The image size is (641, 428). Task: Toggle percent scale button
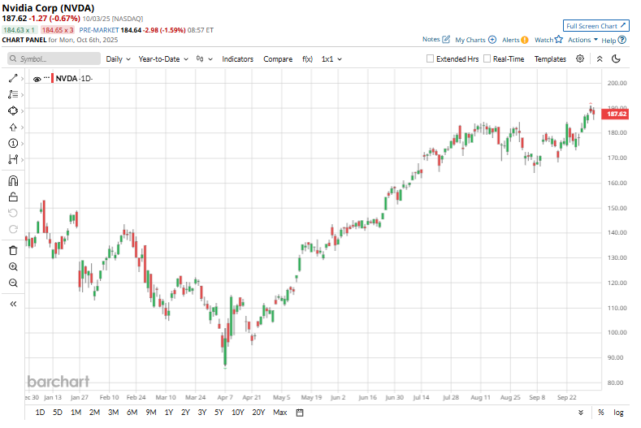tap(601, 413)
